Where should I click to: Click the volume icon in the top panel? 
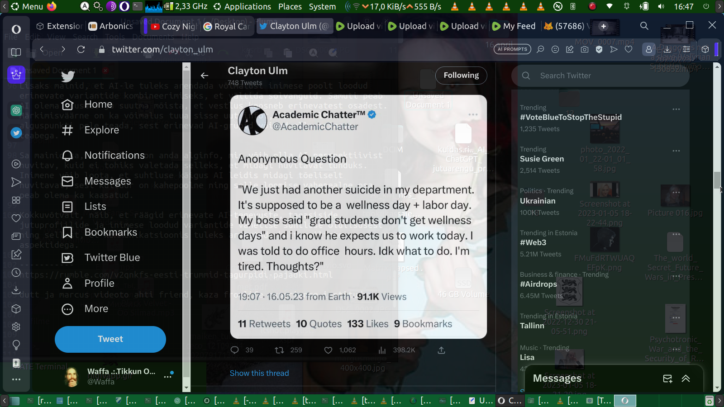[661, 6]
